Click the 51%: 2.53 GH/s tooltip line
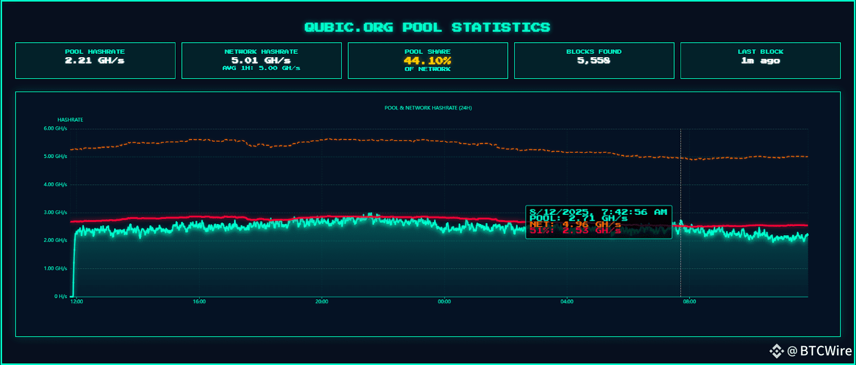The image size is (856, 365). pos(575,230)
